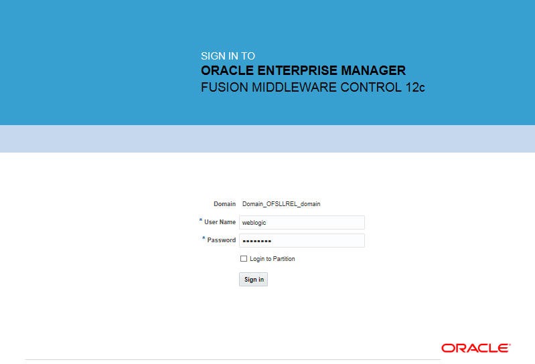Image resolution: width=535 pixels, height=364 pixels.
Task: Click the User Name input field
Action: [301, 223]
